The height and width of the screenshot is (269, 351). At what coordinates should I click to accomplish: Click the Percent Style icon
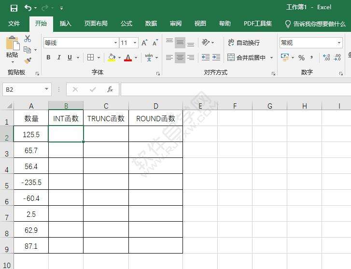pyautogui.click(x=301, y=58)
